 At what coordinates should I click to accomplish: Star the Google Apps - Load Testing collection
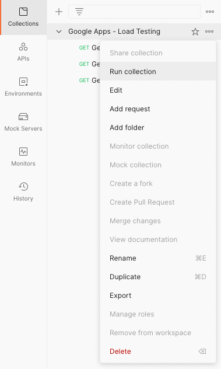click(x=195, y=31)
